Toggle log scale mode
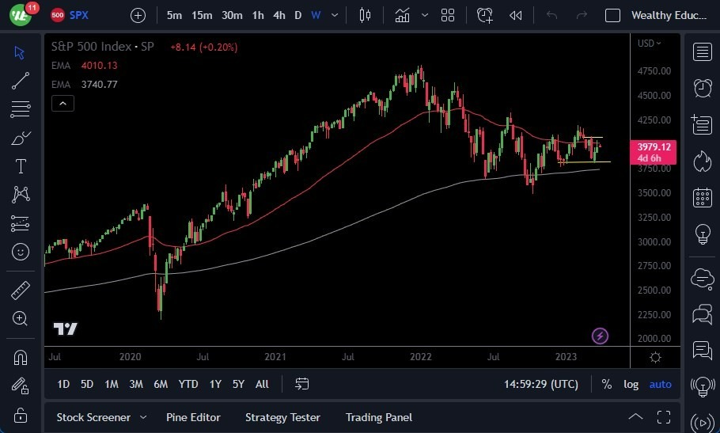The width and height of the screenshot is (720, 433). coord(631,385)
